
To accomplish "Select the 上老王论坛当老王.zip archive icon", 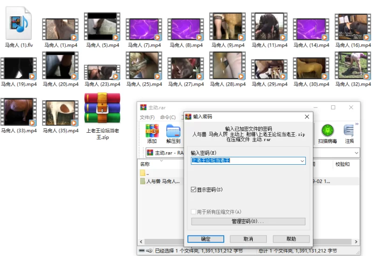I will [102, 108].
